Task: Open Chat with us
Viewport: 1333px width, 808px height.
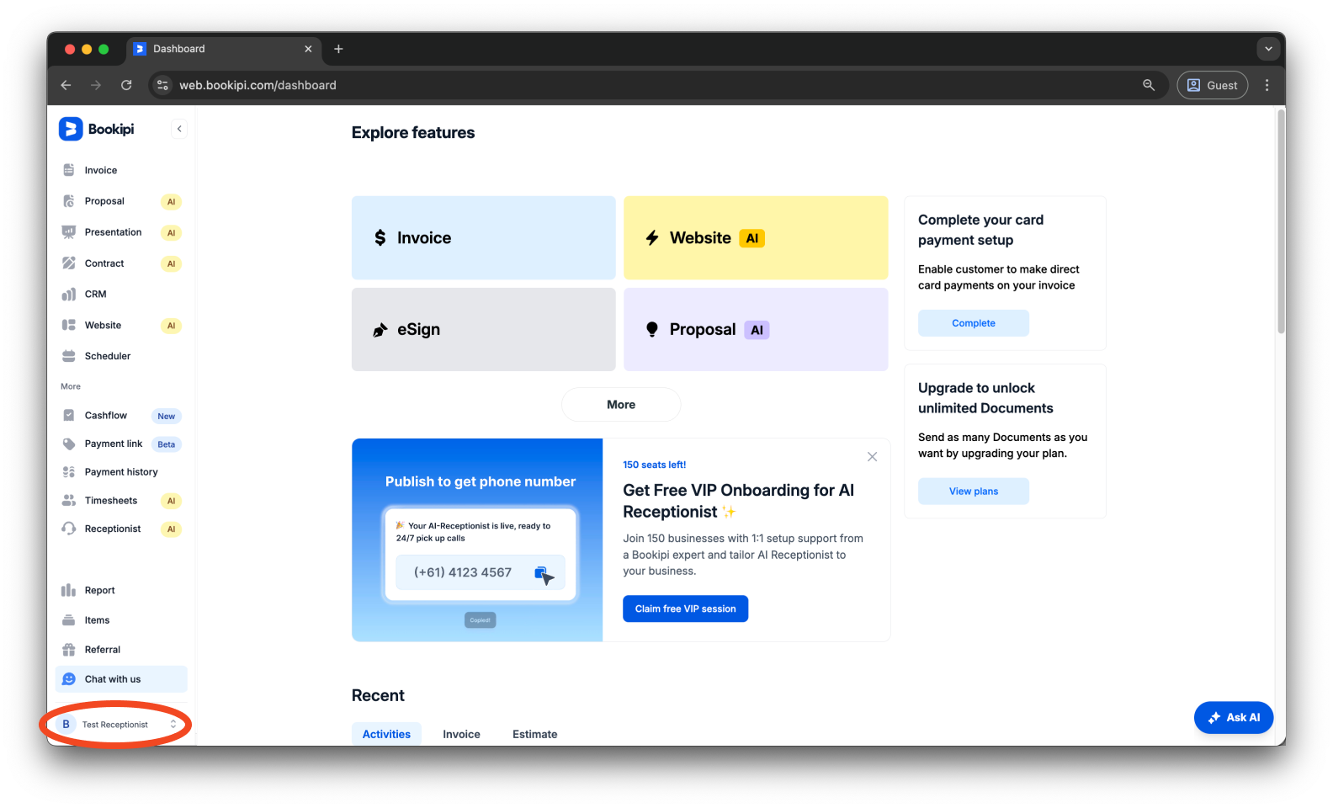Action: [x=121, y=679]
